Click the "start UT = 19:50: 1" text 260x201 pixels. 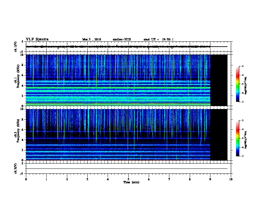(x=159, y=39)
